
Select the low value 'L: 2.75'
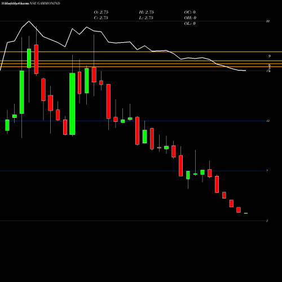(x=146, y=18)
